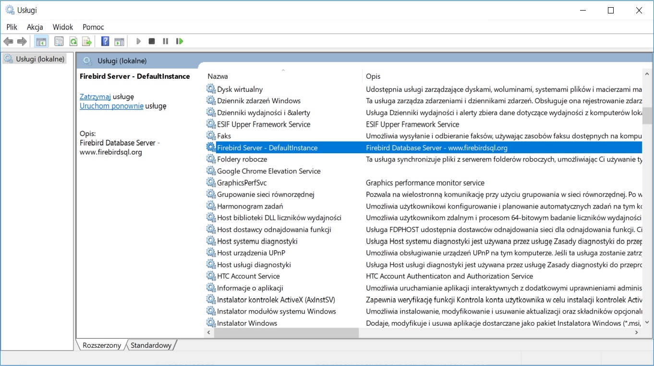Click gear icon of Firebird Server row
Screen dimensions: 654x366
coord(211,147)
